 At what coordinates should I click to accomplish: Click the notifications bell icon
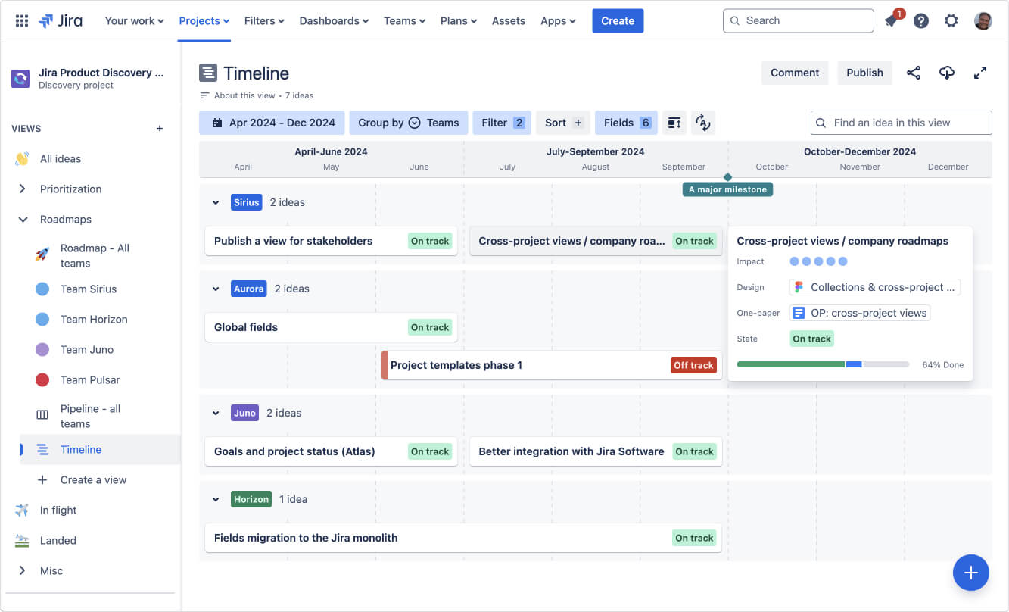click(x=891, y=20)
